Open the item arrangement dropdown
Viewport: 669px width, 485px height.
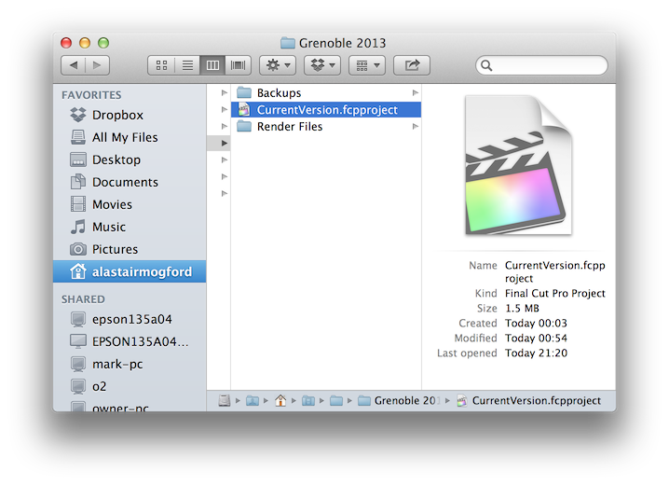367,65
